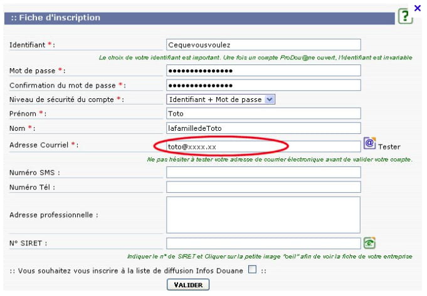Click the Numéro Tél input field

[263, 186]
